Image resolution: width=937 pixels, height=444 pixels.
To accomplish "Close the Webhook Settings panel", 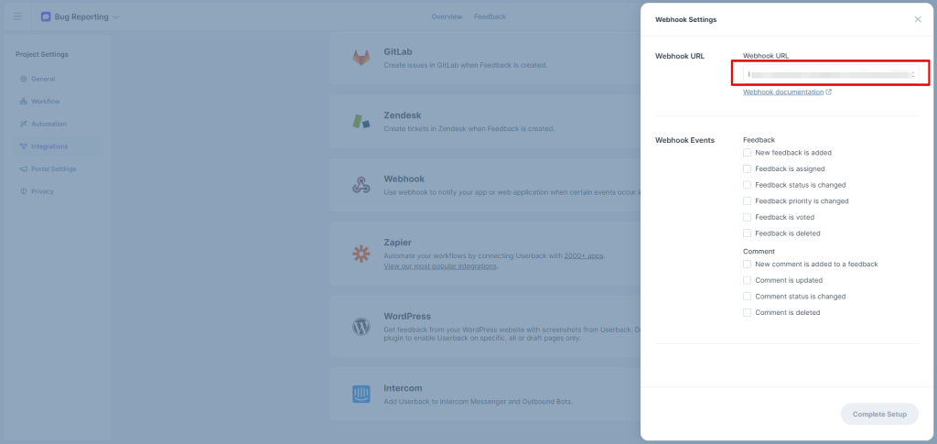I will (x=918, y=19).
